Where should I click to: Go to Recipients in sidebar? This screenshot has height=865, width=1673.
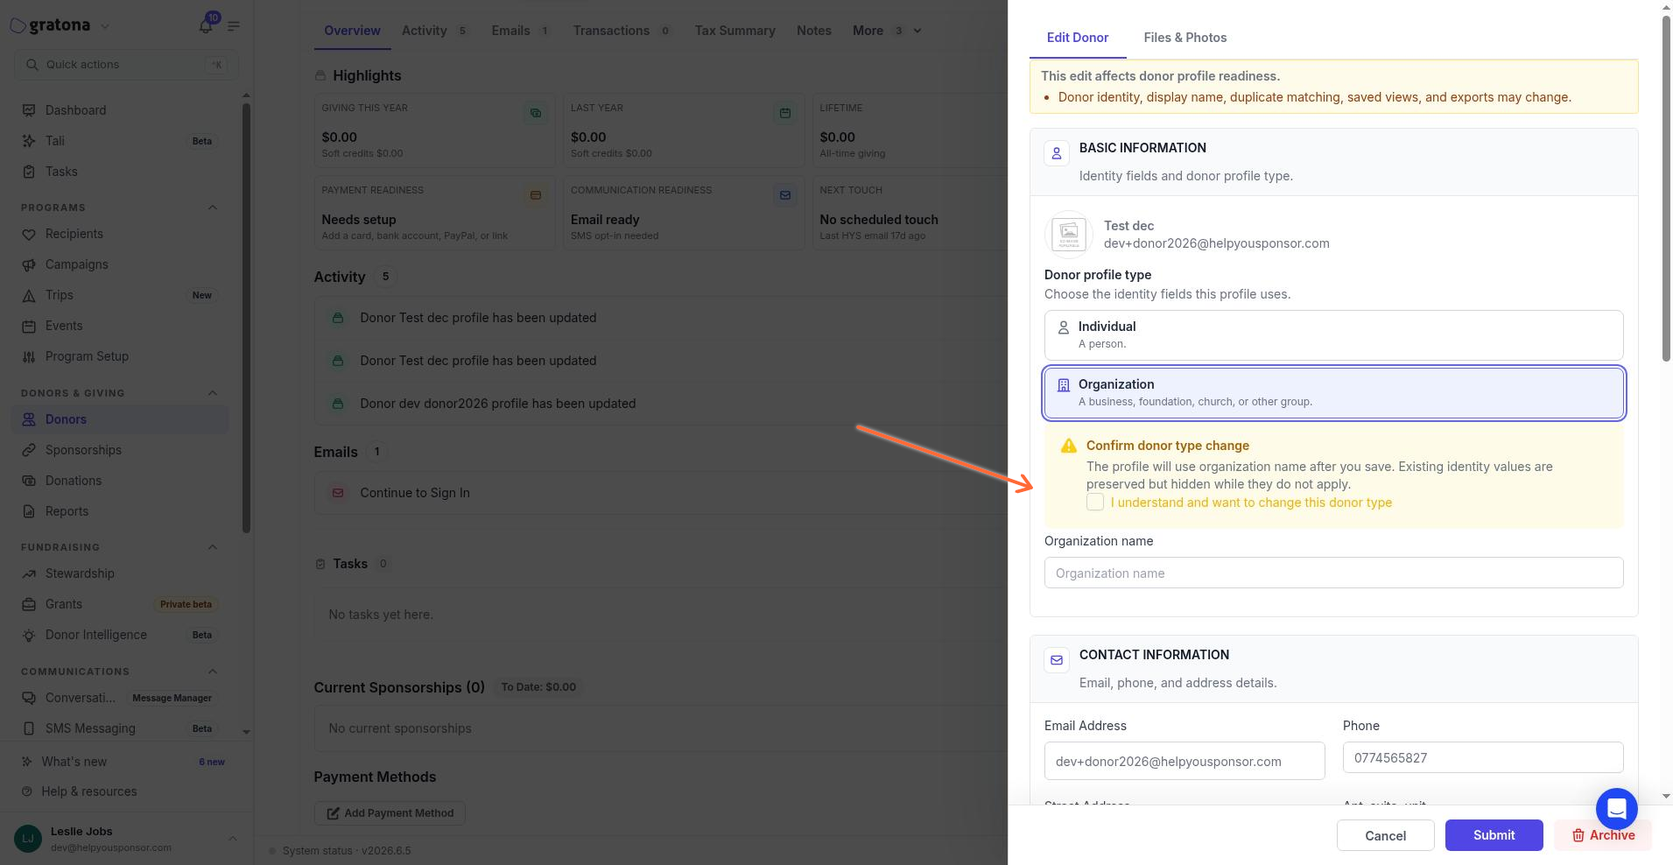pos(120,234)
